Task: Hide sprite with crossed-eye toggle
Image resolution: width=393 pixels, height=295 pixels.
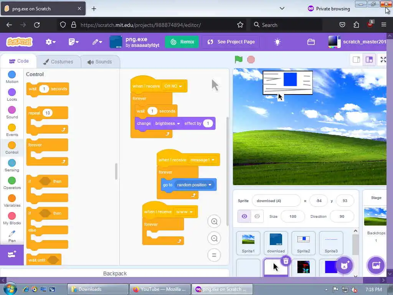Action: [257, 216]
